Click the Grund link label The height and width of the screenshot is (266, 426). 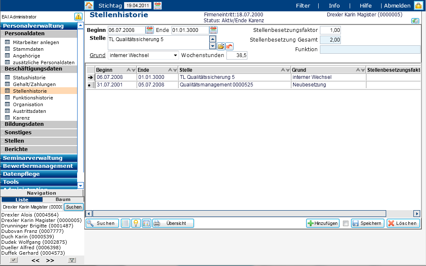coord(98,55)
